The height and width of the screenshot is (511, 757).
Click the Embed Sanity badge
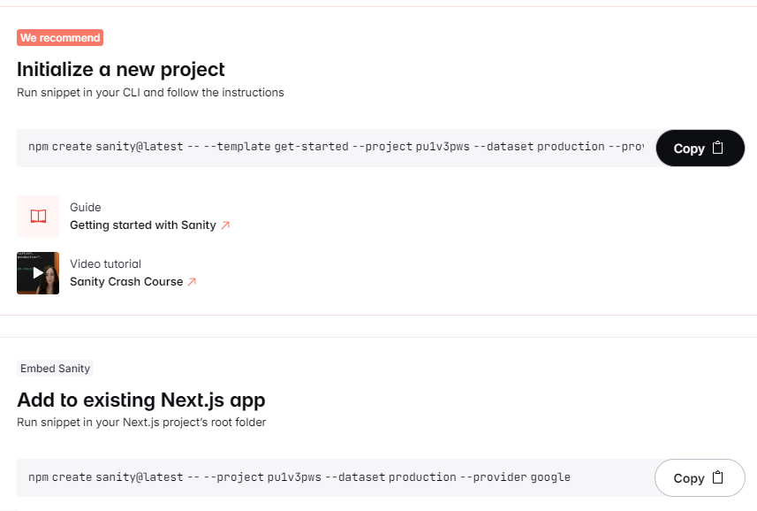[x=55, y=369]
